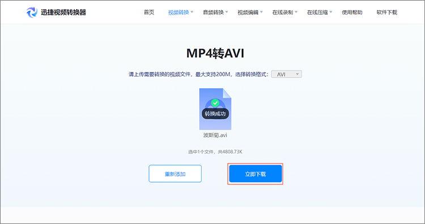Image resolution: width=425 pixels, height=224 pixels.
Task: Click the MP4转AVI heading
Action: [x=215, y=53]
